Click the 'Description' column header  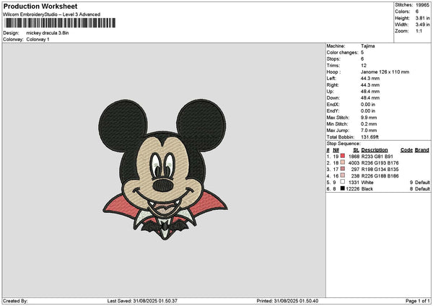[x=375, y=150]
